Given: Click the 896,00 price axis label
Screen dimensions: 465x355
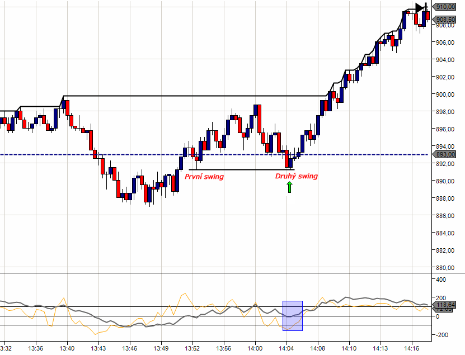Looking at the screenshot, I should tap(445, 129).
